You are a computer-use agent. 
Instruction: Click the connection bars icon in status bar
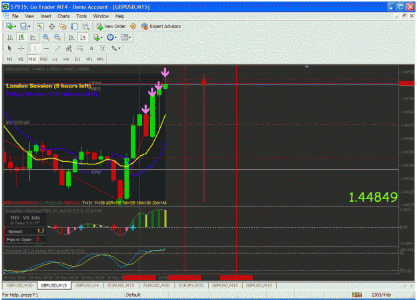(x=357, y=295)
